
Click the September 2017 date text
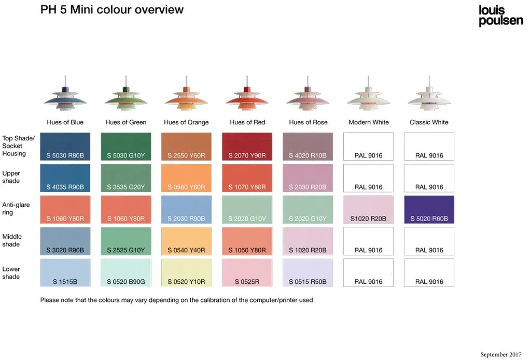coord(501,355)
